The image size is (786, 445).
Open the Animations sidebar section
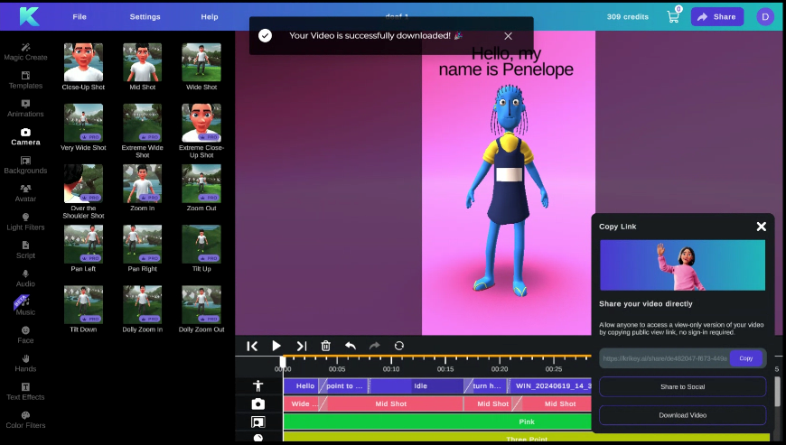click(25, 108)
